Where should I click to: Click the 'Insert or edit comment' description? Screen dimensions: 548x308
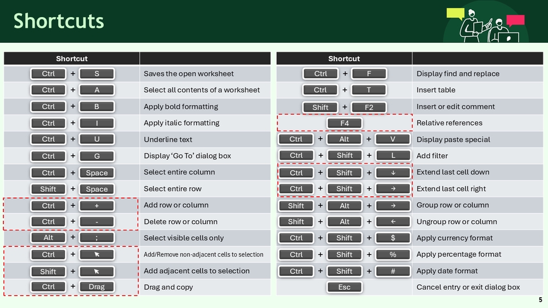tap(456, 107)
